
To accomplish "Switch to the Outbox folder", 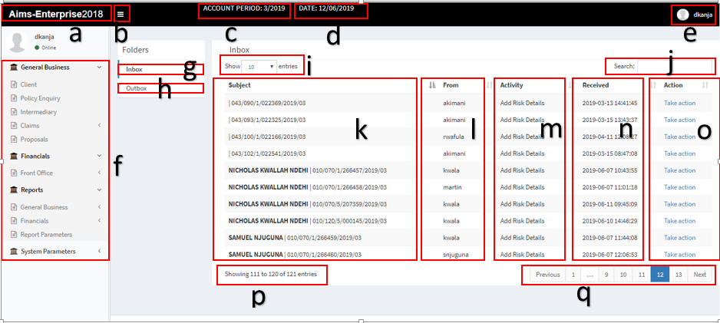I will pos(137,88).
